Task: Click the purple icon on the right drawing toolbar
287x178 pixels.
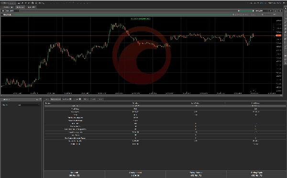Action: click(285, 56)
